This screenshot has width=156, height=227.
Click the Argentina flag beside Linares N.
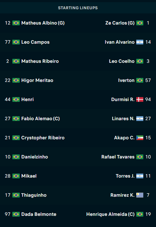(x=140, y=119)
